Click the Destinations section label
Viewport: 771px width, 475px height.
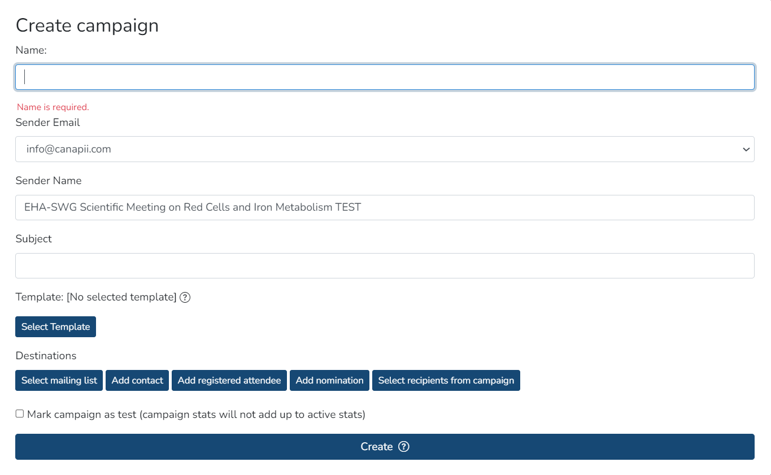pos(46,356)
